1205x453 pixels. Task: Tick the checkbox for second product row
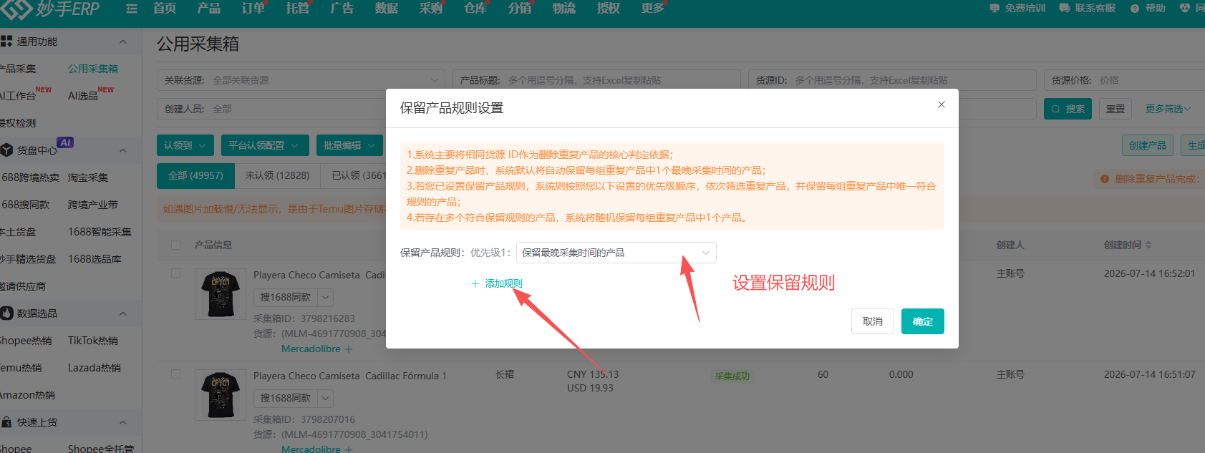pyautogui.click(x=175, y=374)
